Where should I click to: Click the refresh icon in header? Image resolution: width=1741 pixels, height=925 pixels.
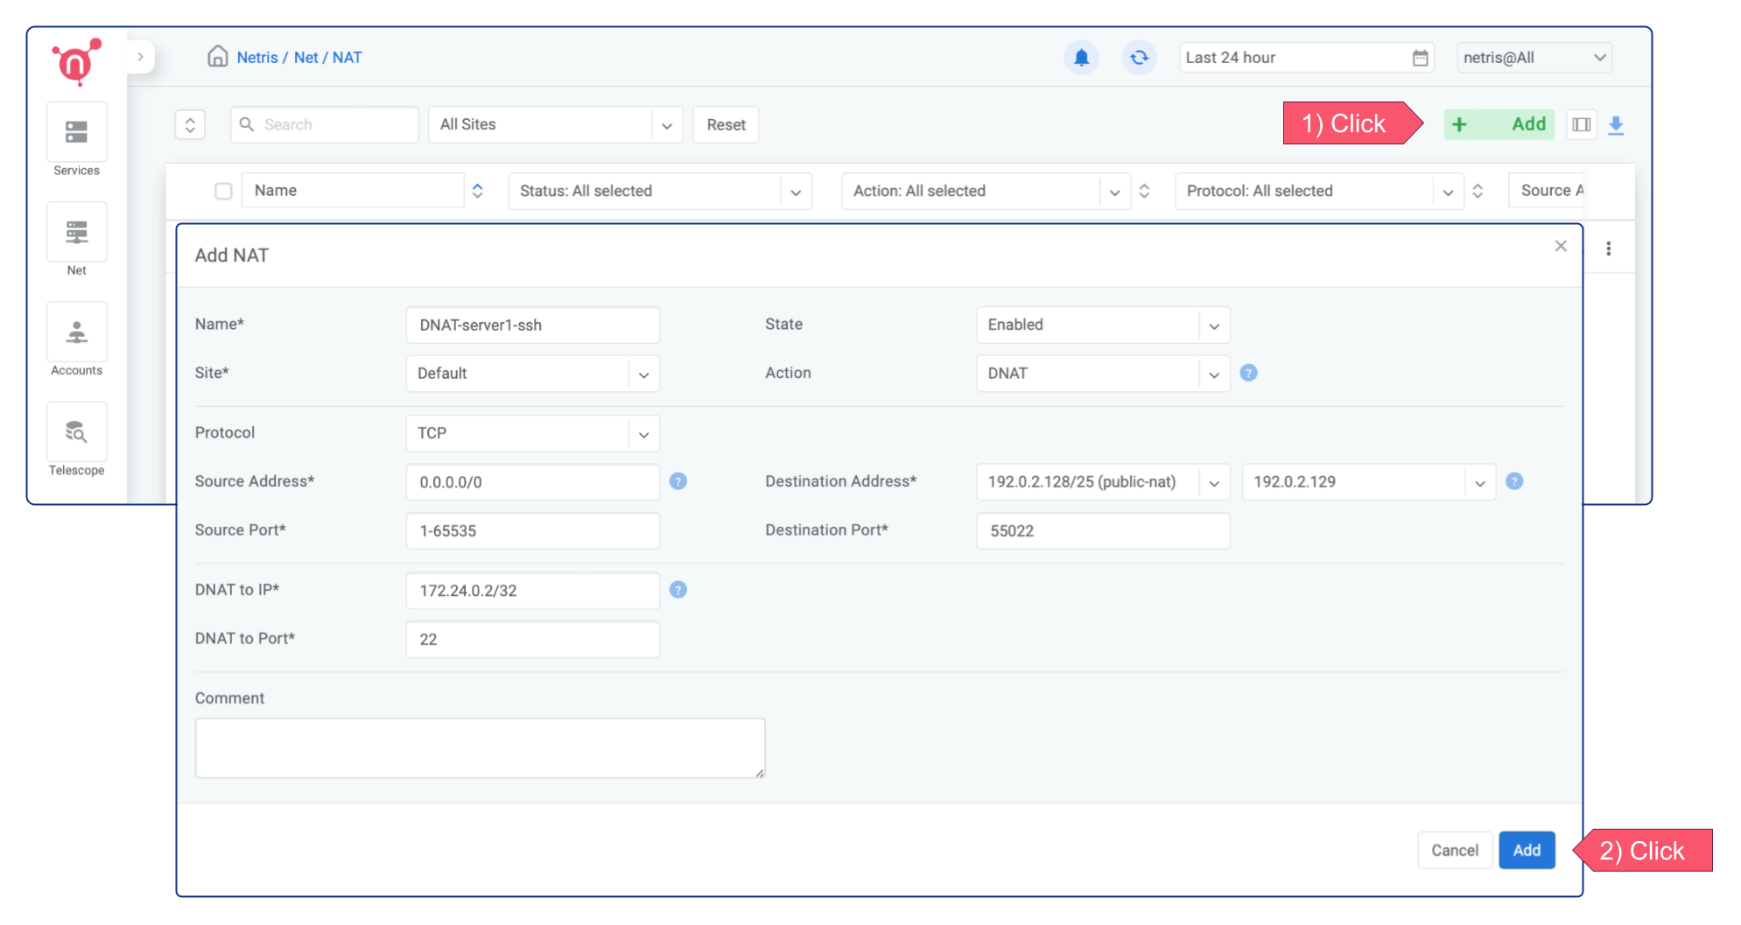[1139, 58]
